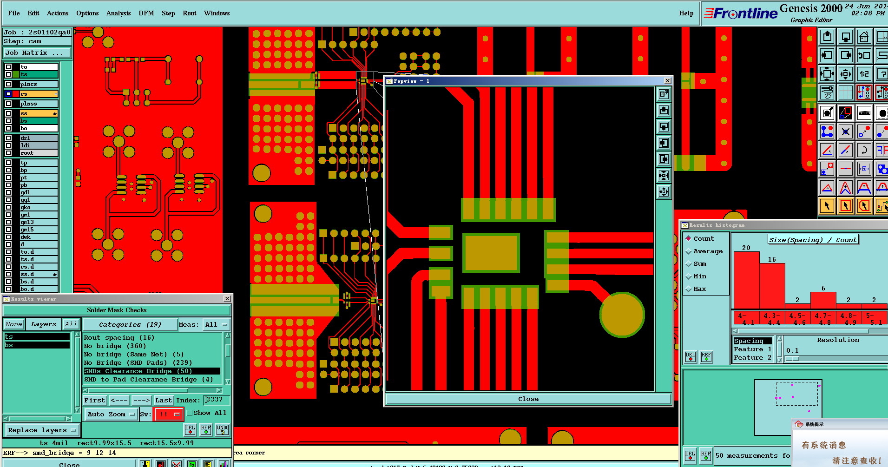888x467 pixels.
Task: Open the Analysis menu
Action: 118,13
